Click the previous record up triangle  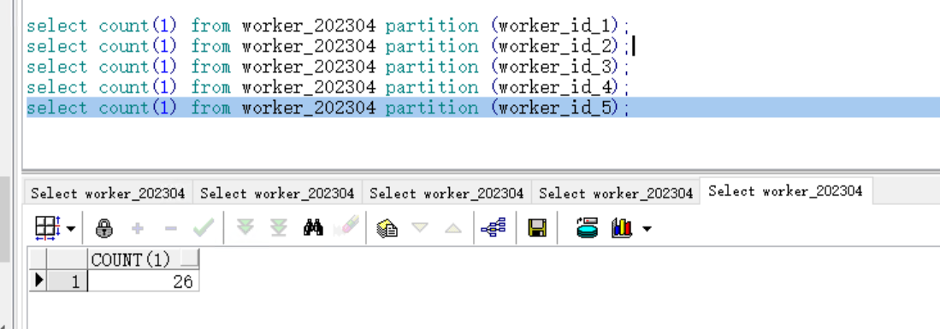pos(453,227)
